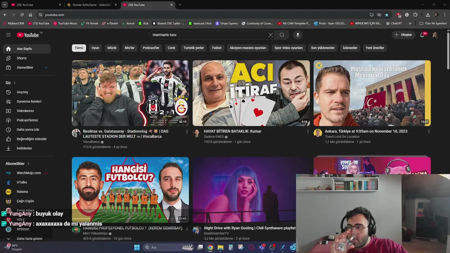
Task: Open Beğendiğim videolar list
Action: tap(27, 139)
